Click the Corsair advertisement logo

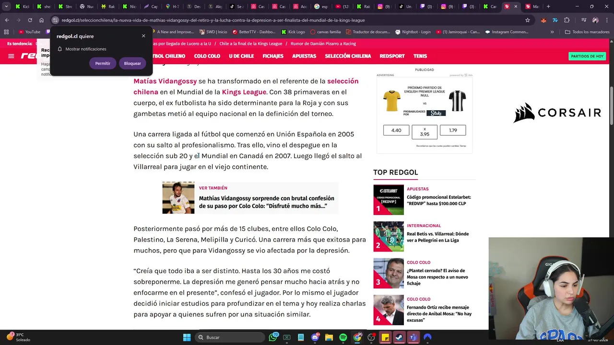[x=557, y=113]
